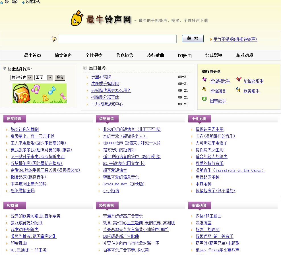This screenshot has width=281, height=255.
Task: Open the 流行歌曲 navigation menu item
Action: (x=155, y=55)
